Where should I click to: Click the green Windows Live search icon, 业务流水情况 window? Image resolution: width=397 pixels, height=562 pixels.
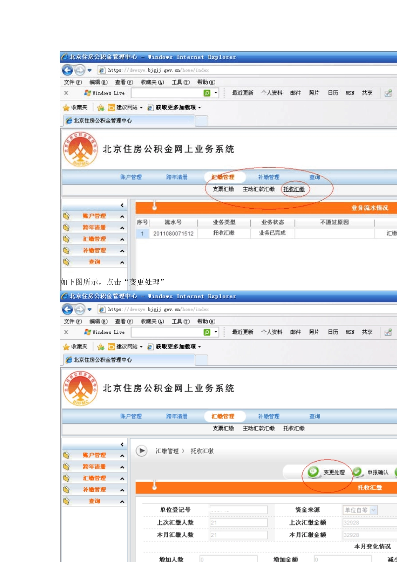207,93
